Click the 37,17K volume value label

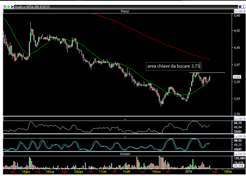[239, 166]
